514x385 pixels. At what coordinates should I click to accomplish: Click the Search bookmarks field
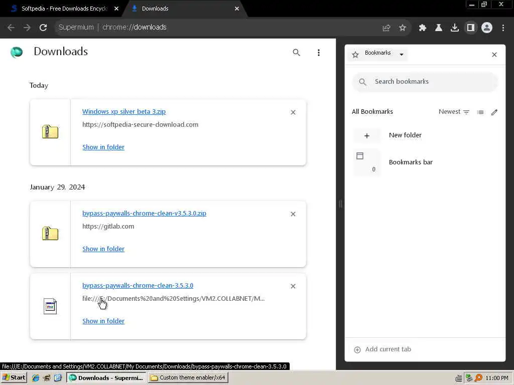tap(425, 82)
